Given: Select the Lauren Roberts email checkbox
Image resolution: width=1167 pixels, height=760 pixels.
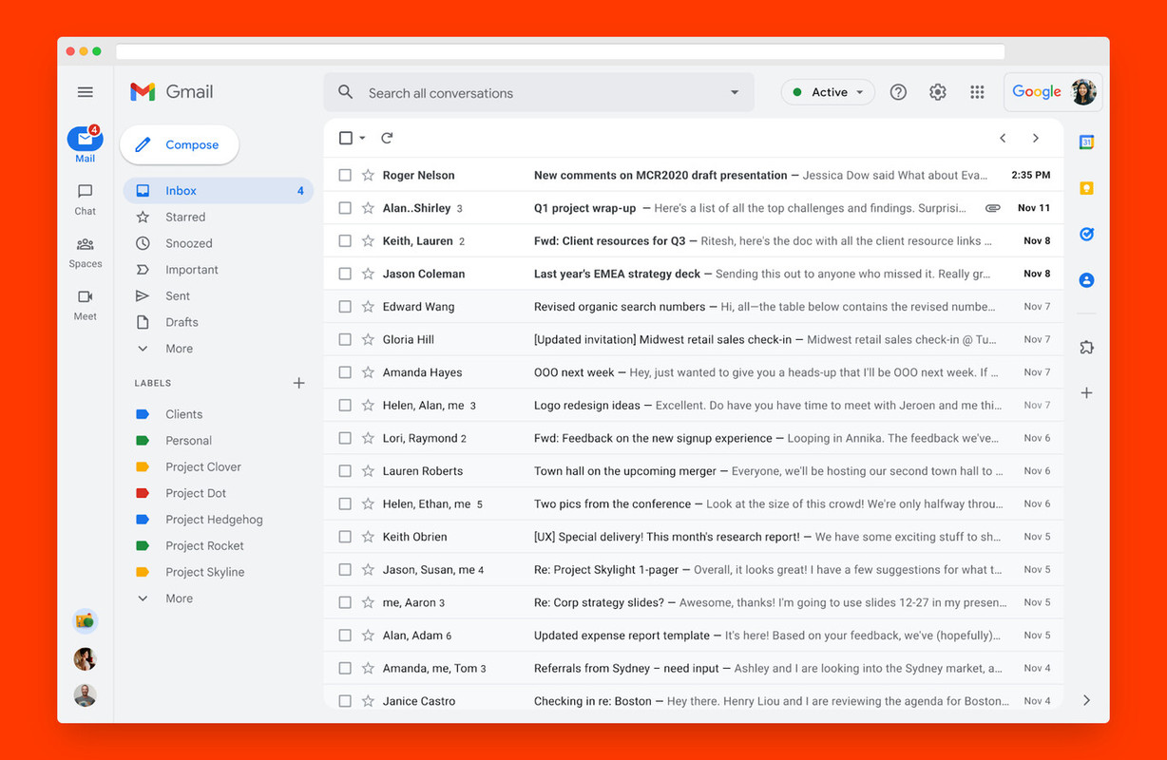Looking at the screenshot, I should (x=345, y=471).
